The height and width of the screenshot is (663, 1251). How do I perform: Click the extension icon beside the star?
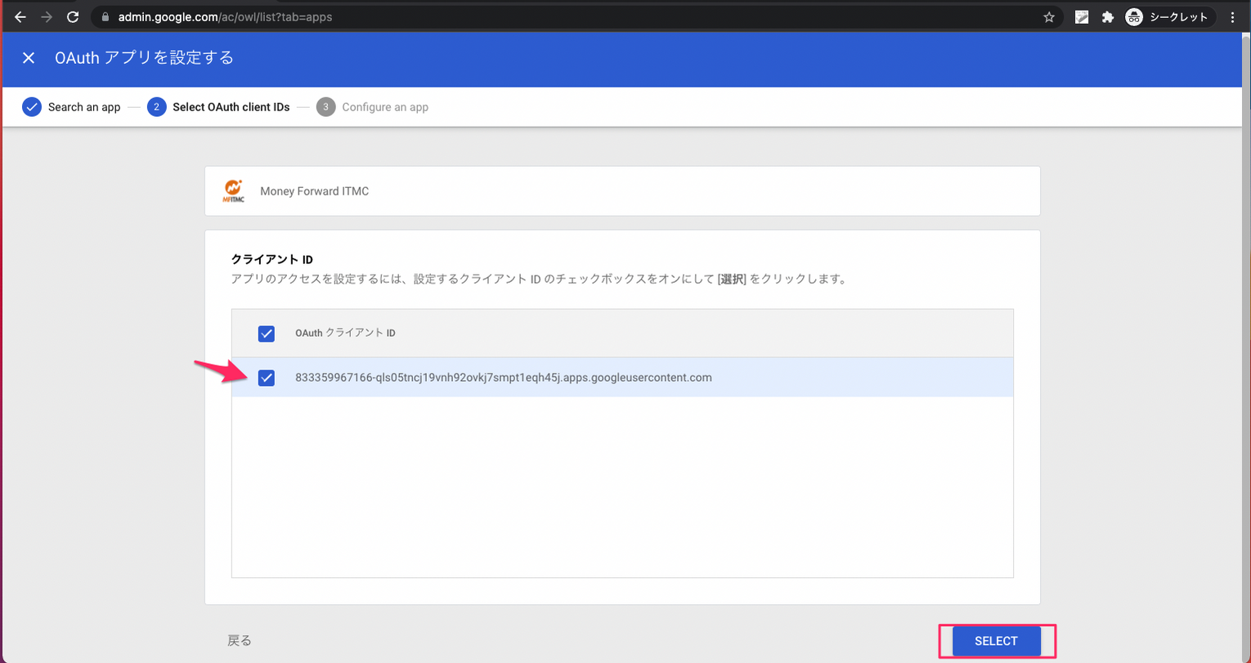point(1082,16)
